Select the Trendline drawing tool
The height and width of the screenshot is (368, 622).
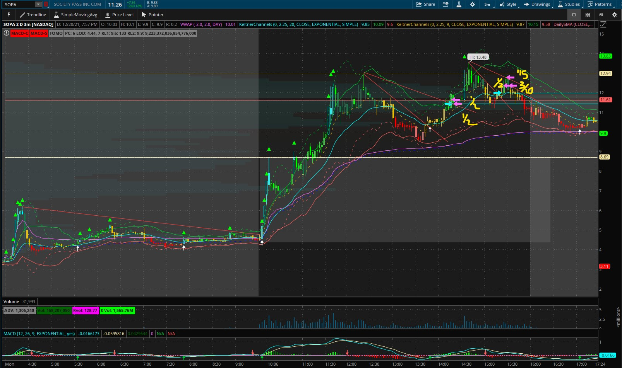[x=33, y=15]
